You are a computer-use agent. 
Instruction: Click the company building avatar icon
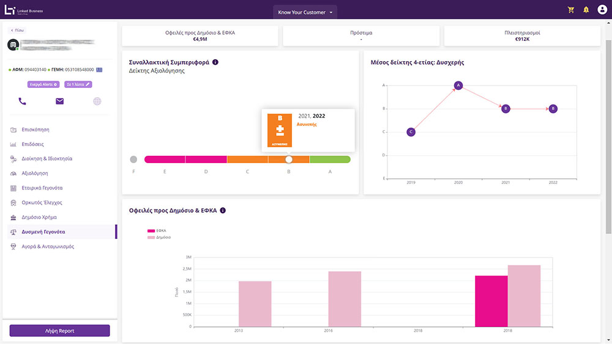tap(13, 45)
